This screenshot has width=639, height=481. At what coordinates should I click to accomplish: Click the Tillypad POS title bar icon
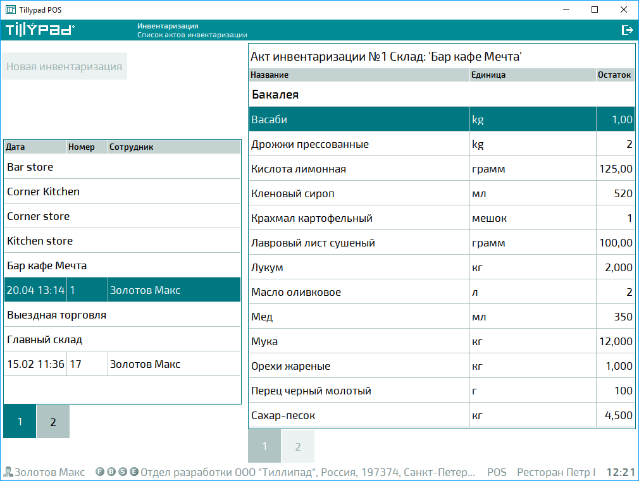point(11,9)
